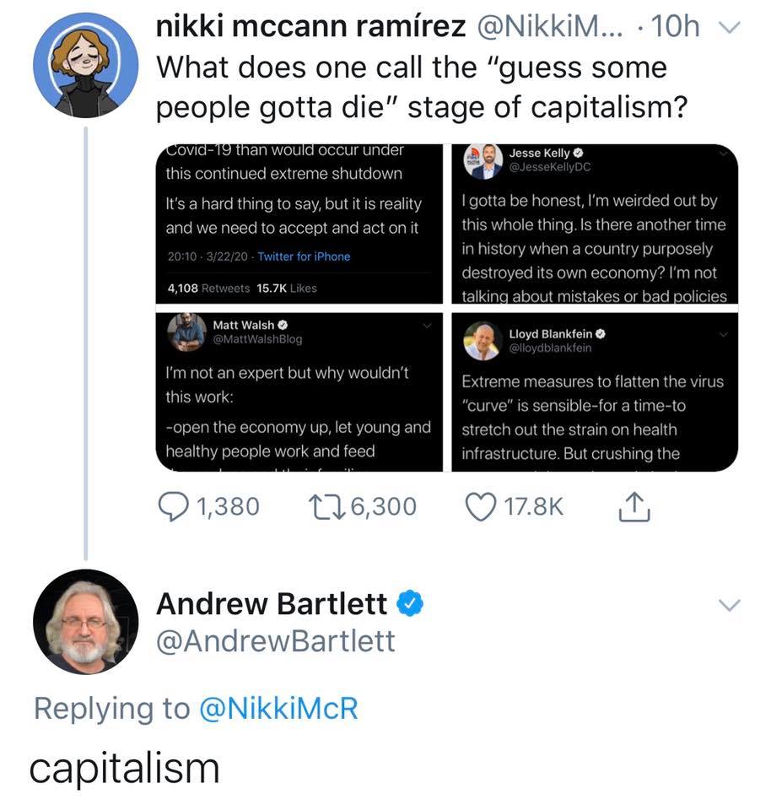Image resolution: width=771 pixels, height=810 pixels.
Task: Retweet nikki mccann ramírez's tweet
Action: [325, 506]
